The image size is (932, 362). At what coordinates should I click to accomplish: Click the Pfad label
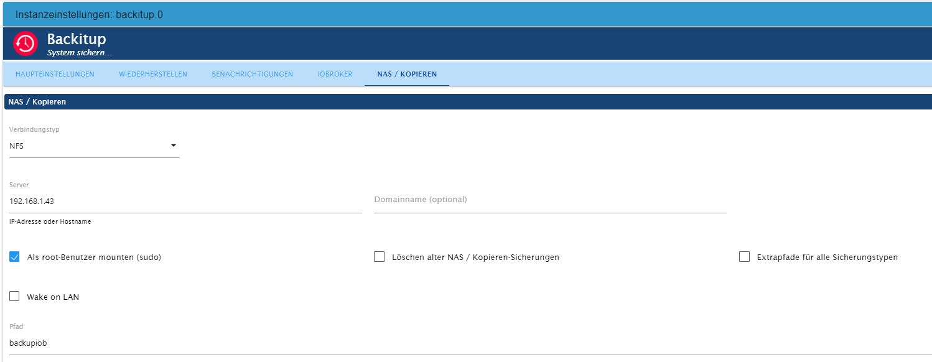(x=16, y=327)
